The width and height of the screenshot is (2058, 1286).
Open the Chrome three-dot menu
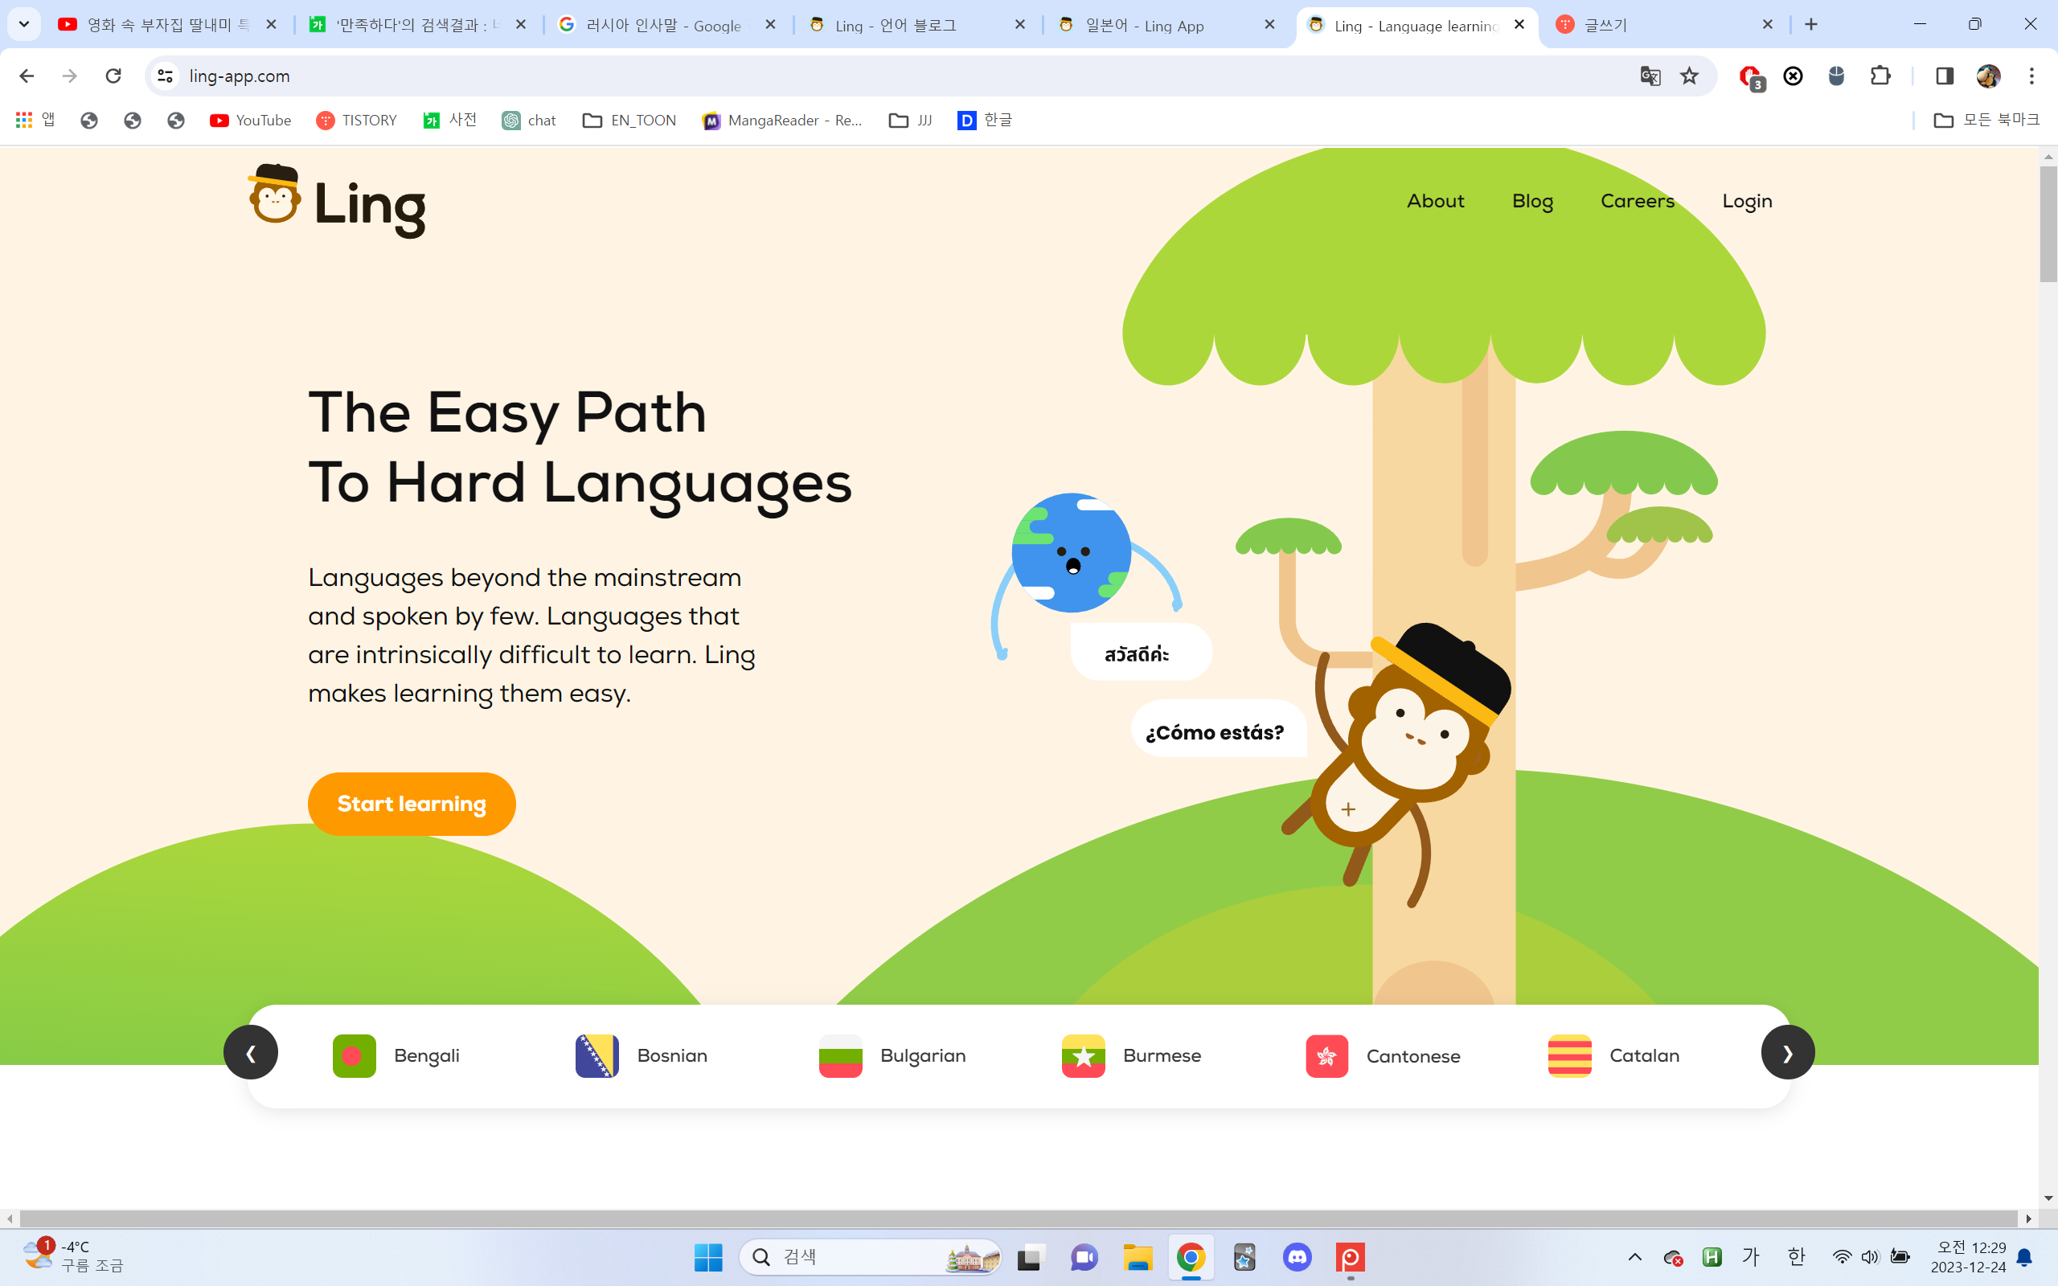[x=2031, y=76]
